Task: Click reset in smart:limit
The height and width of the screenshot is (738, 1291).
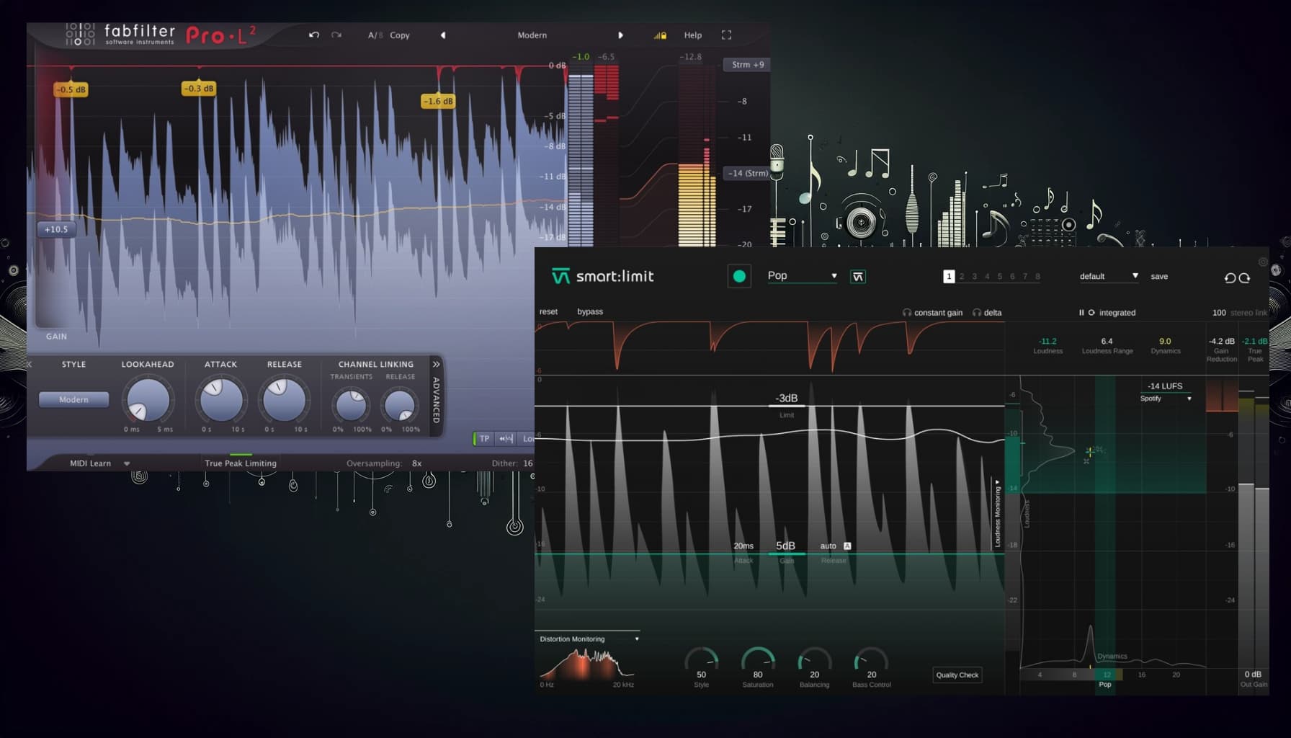Action: coord(548,311)
